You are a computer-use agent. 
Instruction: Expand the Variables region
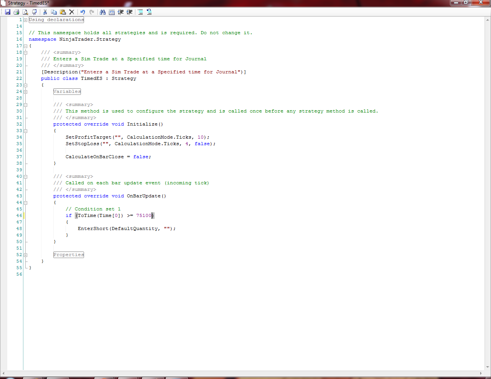pyautogui.click(x=25, y=92)
